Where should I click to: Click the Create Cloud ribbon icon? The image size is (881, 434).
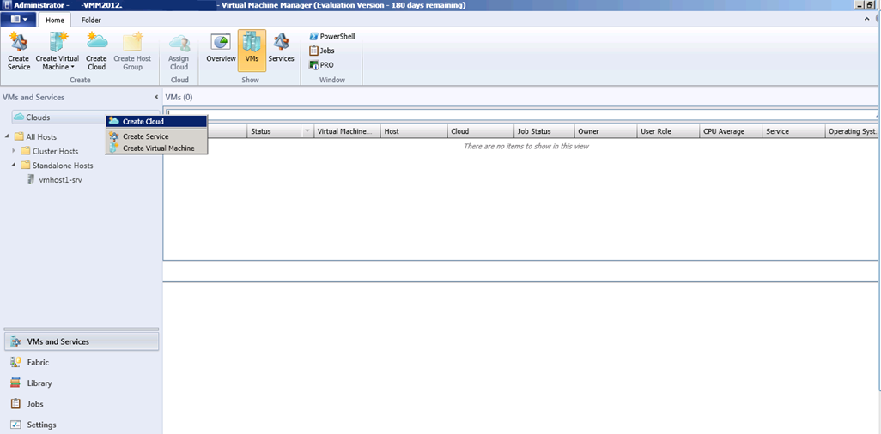coord(97,51)
